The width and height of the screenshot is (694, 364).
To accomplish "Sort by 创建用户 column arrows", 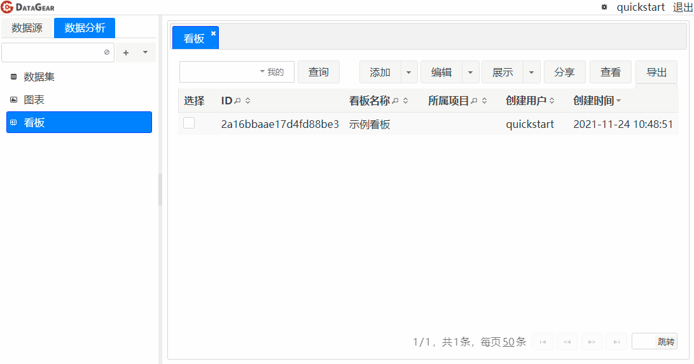I will click(x=552, y=101).
